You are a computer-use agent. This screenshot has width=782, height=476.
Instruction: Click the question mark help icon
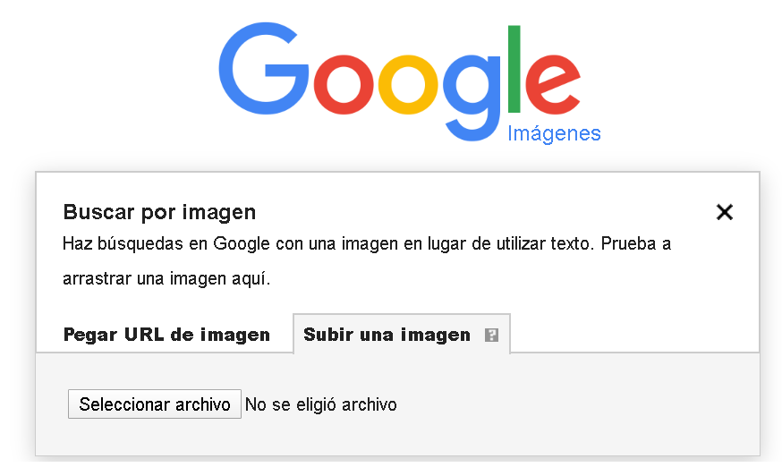point(491,335)
